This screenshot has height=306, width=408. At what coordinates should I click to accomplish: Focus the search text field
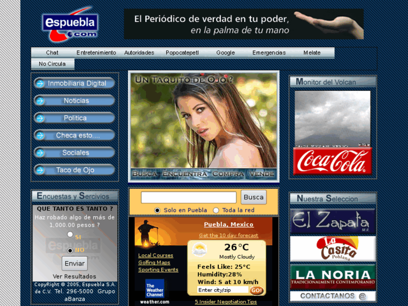tap(189, 197)
